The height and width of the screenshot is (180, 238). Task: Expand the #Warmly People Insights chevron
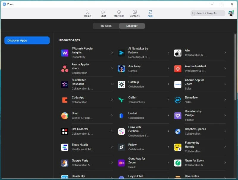click(112, 53)
